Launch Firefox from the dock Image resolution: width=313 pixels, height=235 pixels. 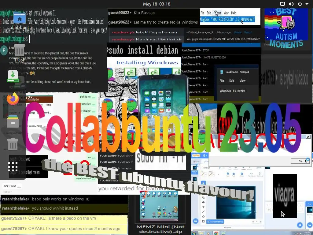click(x=13, y=99)
